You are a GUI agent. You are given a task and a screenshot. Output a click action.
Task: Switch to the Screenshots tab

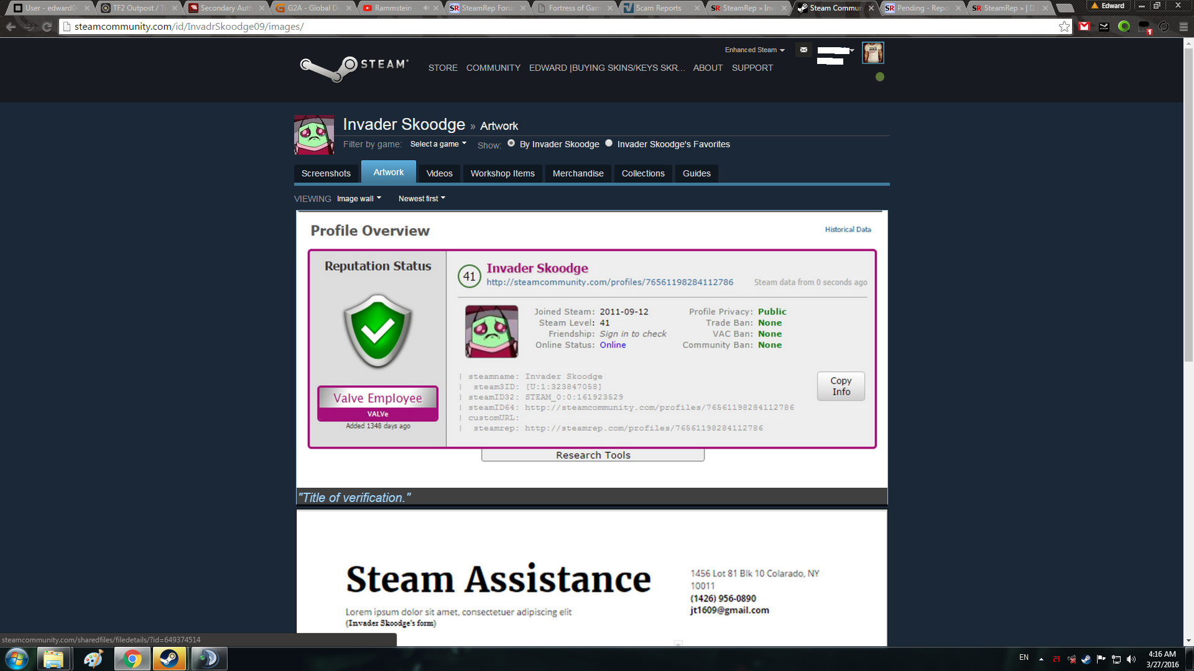tap(326, 173)
